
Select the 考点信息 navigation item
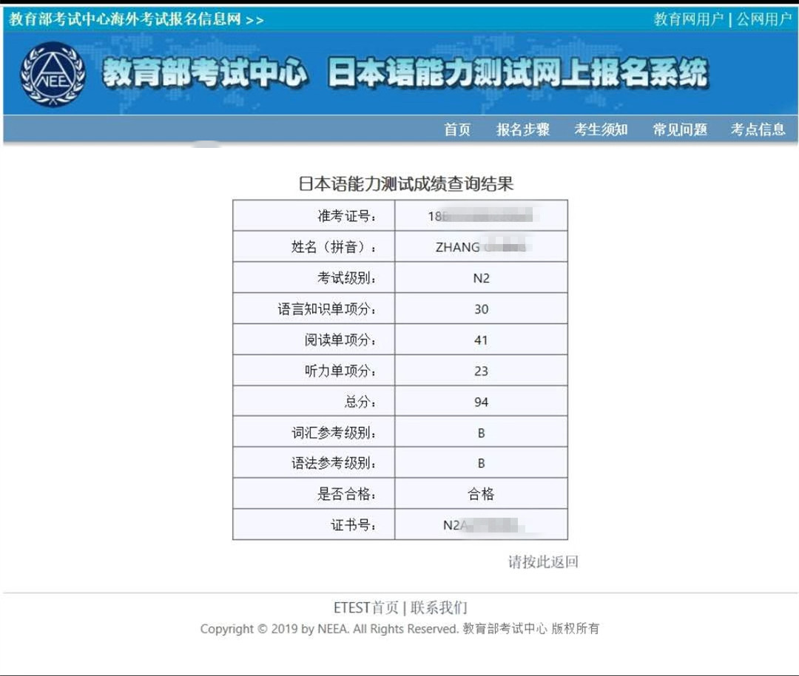coord(758,129)
